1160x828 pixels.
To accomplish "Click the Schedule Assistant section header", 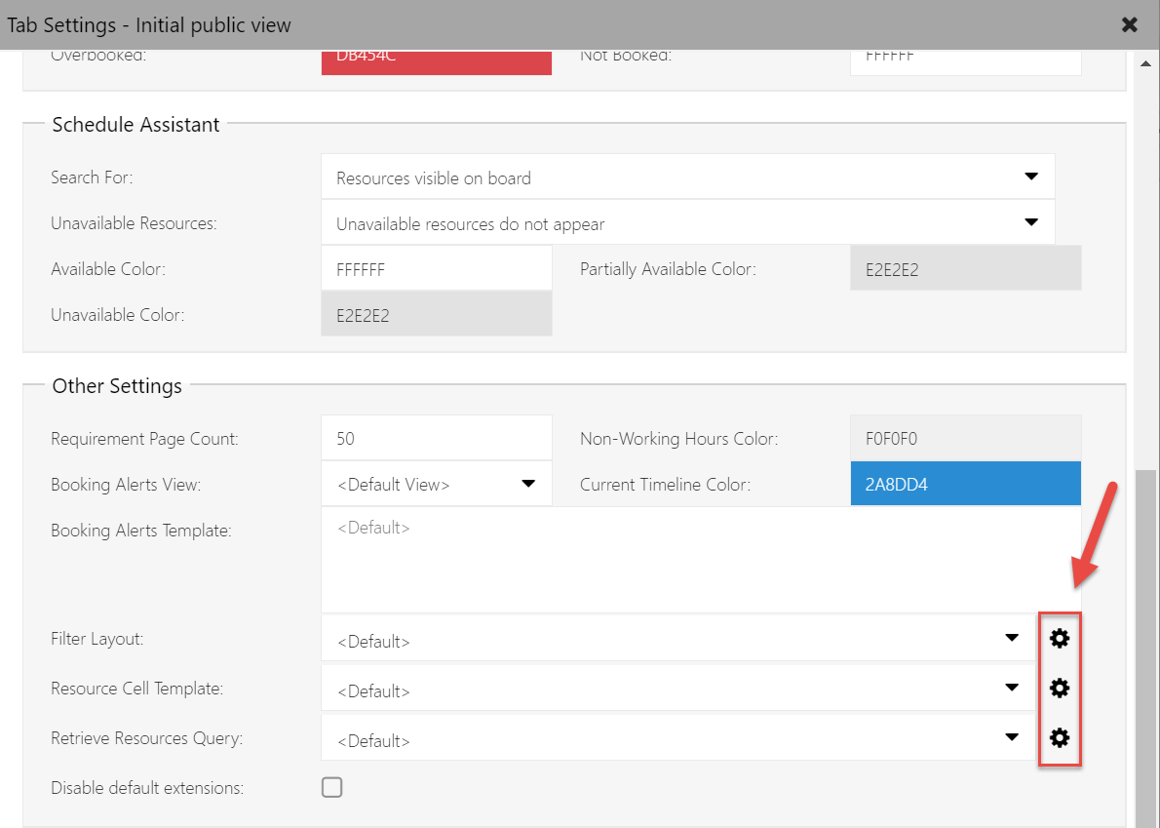I will (x=135, y=125).
